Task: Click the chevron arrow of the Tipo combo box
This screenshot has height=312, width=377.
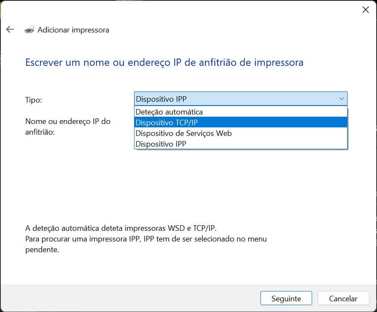Action: click(x=342, y=99)
